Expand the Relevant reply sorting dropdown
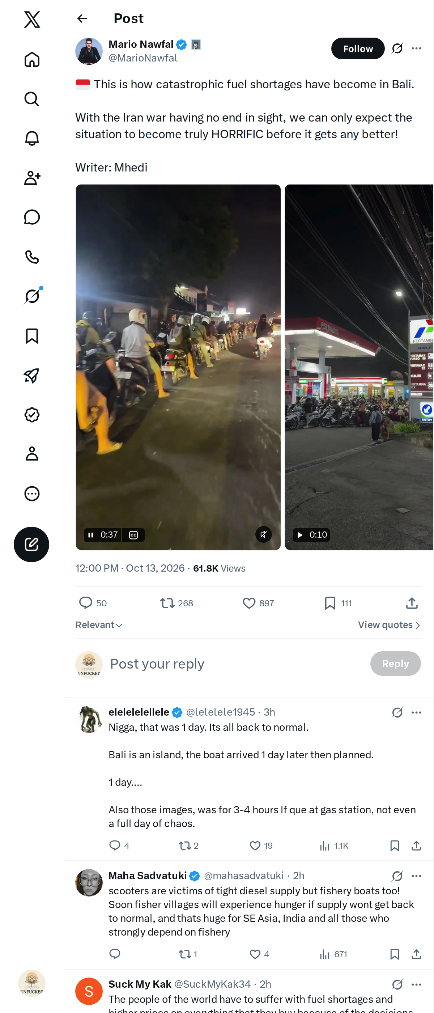 pos(99,625)
